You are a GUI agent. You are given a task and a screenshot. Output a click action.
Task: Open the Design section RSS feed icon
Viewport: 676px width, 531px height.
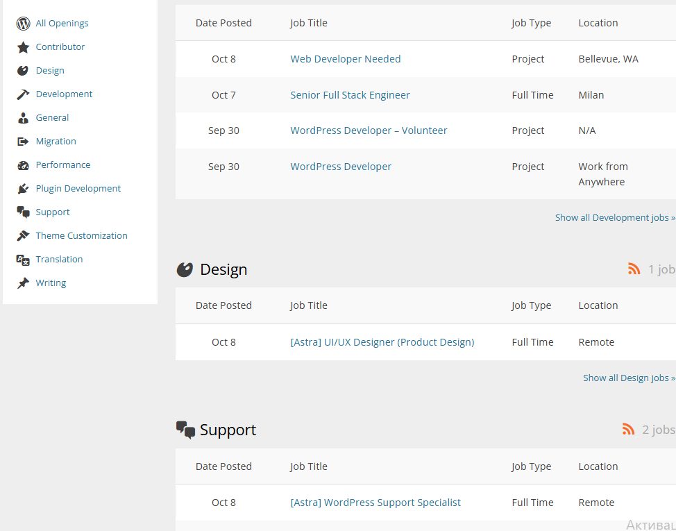point(634,269)
